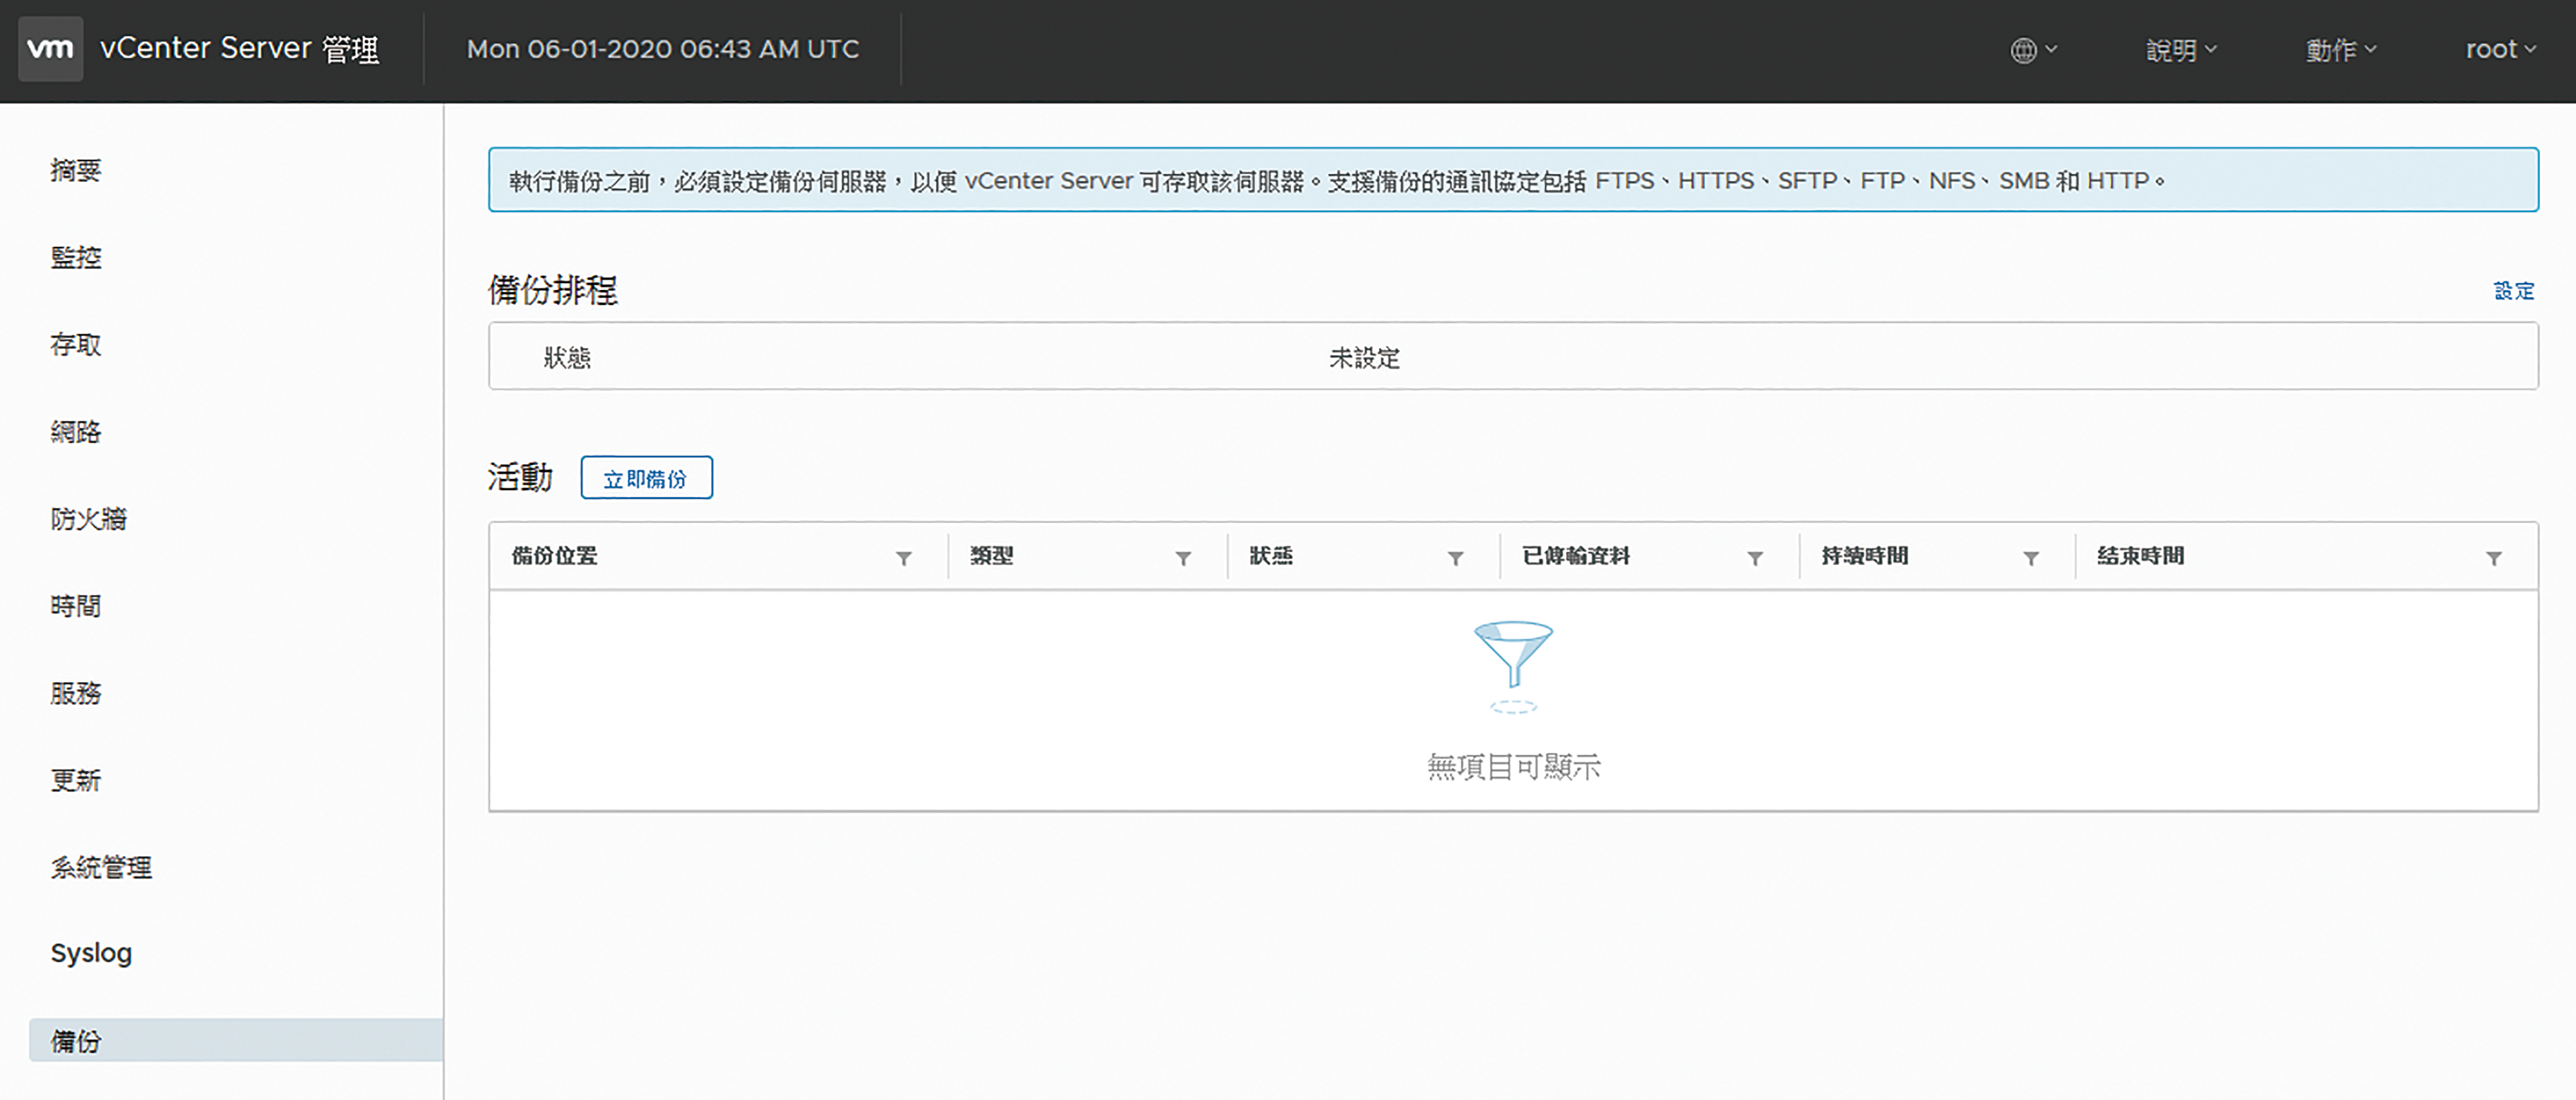This screenshot has width=2576, height=1100.
Task: Open Syslog in the sidebar
Action: [x=91, y=953]
